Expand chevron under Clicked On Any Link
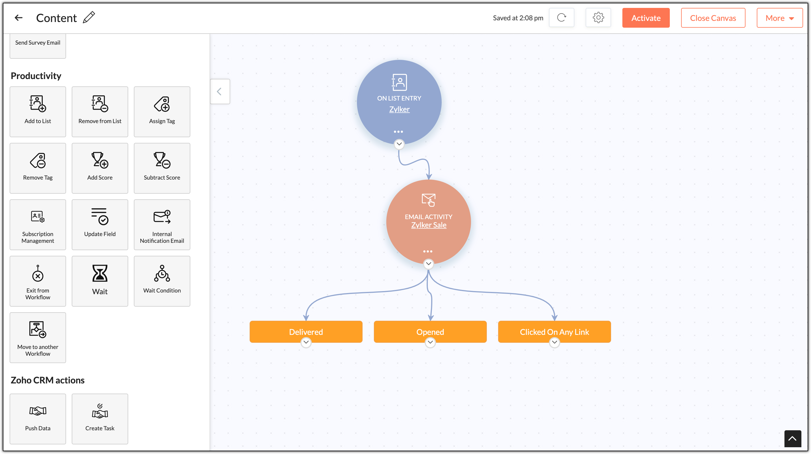This screenshot has height=454, width=811. click(554, 342)
